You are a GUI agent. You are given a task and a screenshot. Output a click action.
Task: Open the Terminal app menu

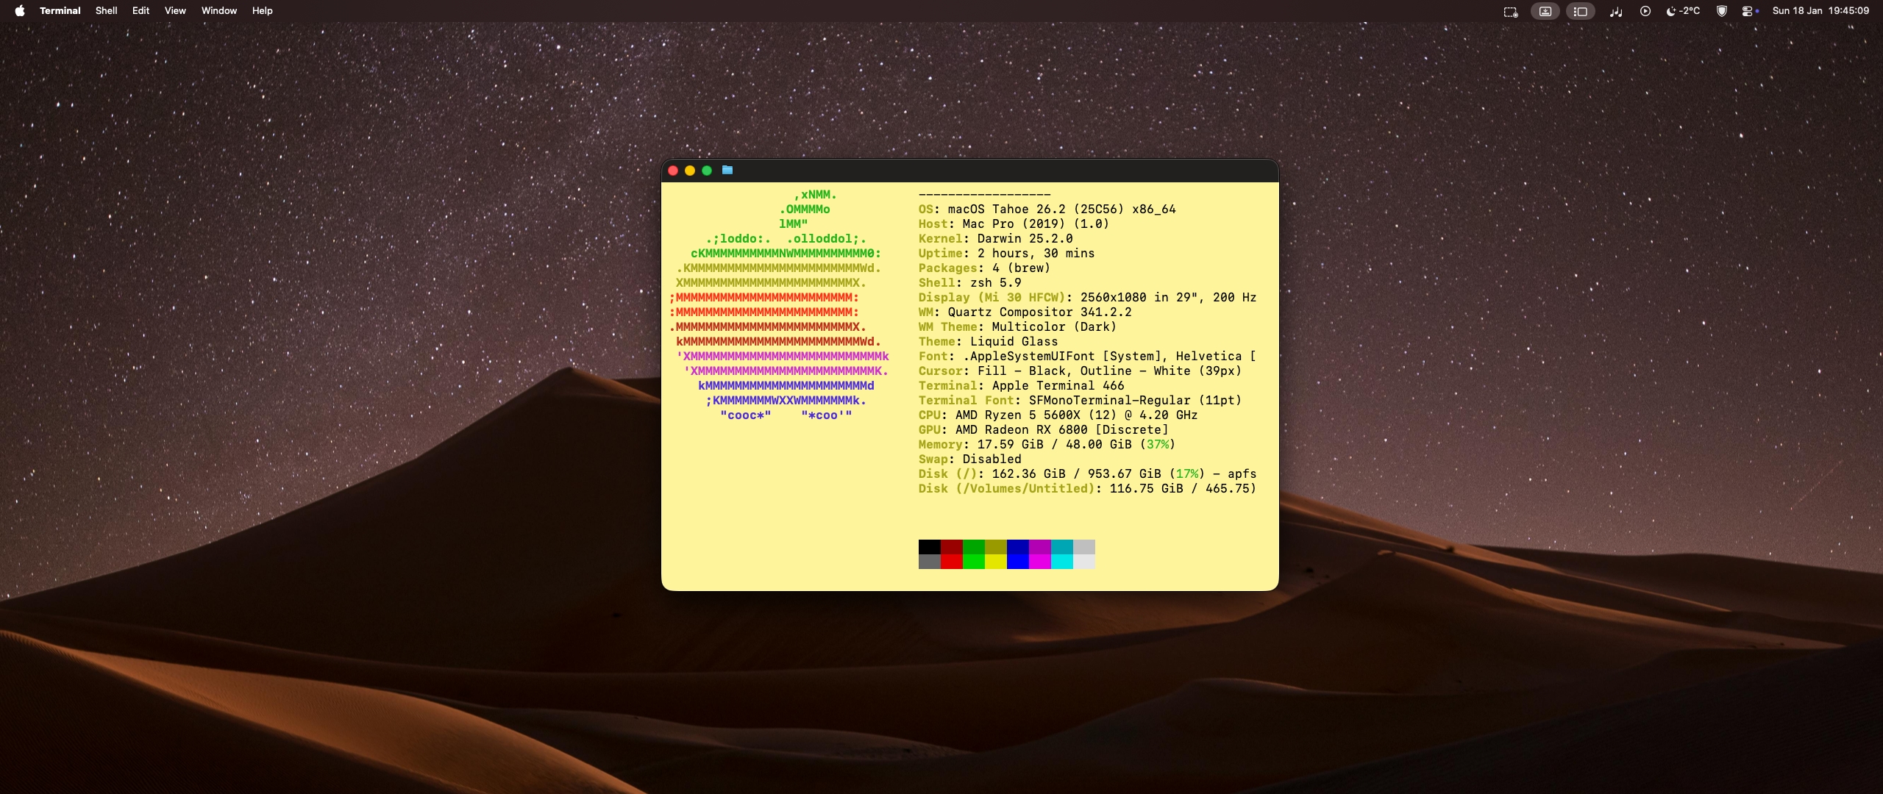60,11
